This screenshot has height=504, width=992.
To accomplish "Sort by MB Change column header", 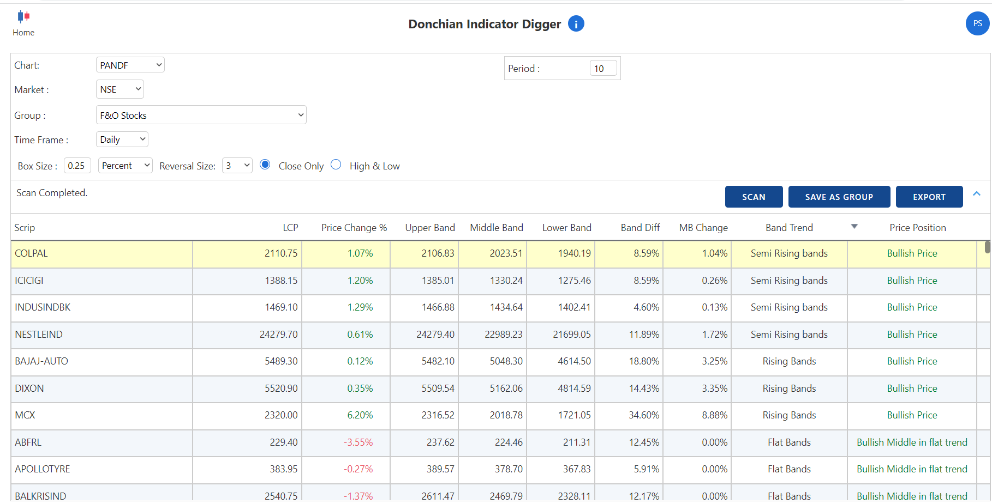I will point(703,228).
